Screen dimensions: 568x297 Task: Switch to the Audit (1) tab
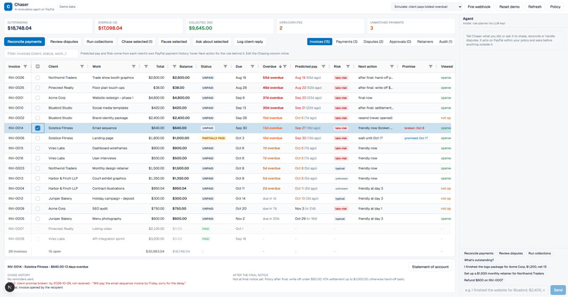[445, 42]
